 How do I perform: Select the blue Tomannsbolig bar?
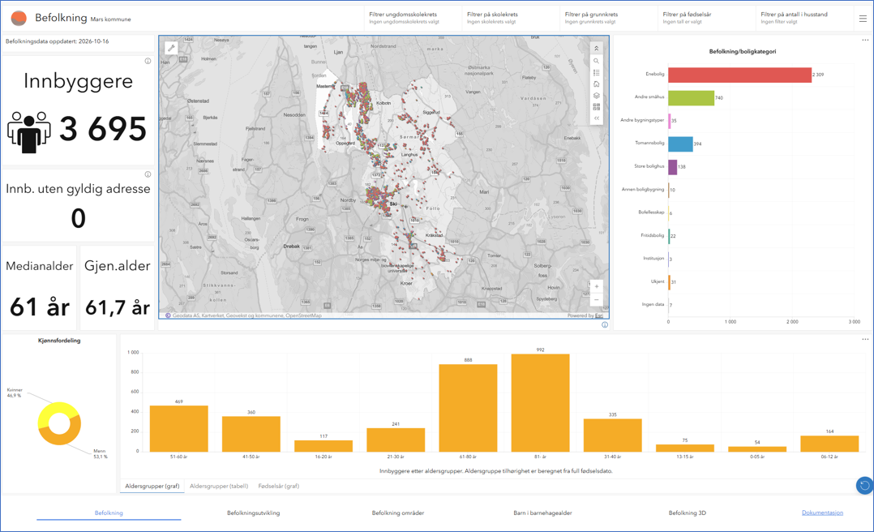pos(680,144)
